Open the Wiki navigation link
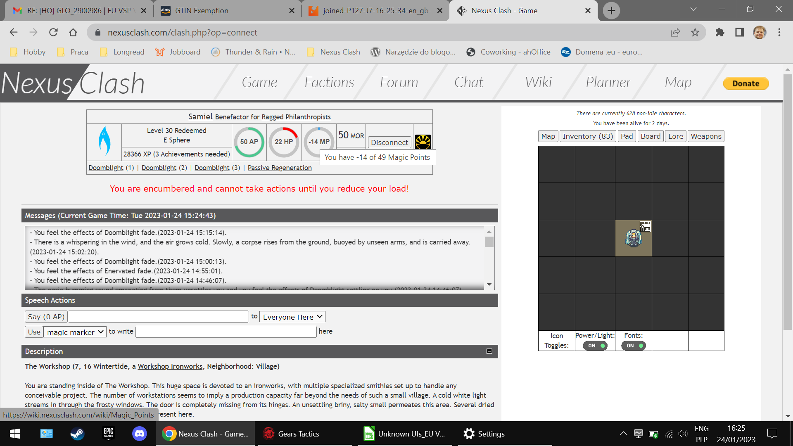The height and width of the screenshot is (446, 793). [x=538, y=83]
